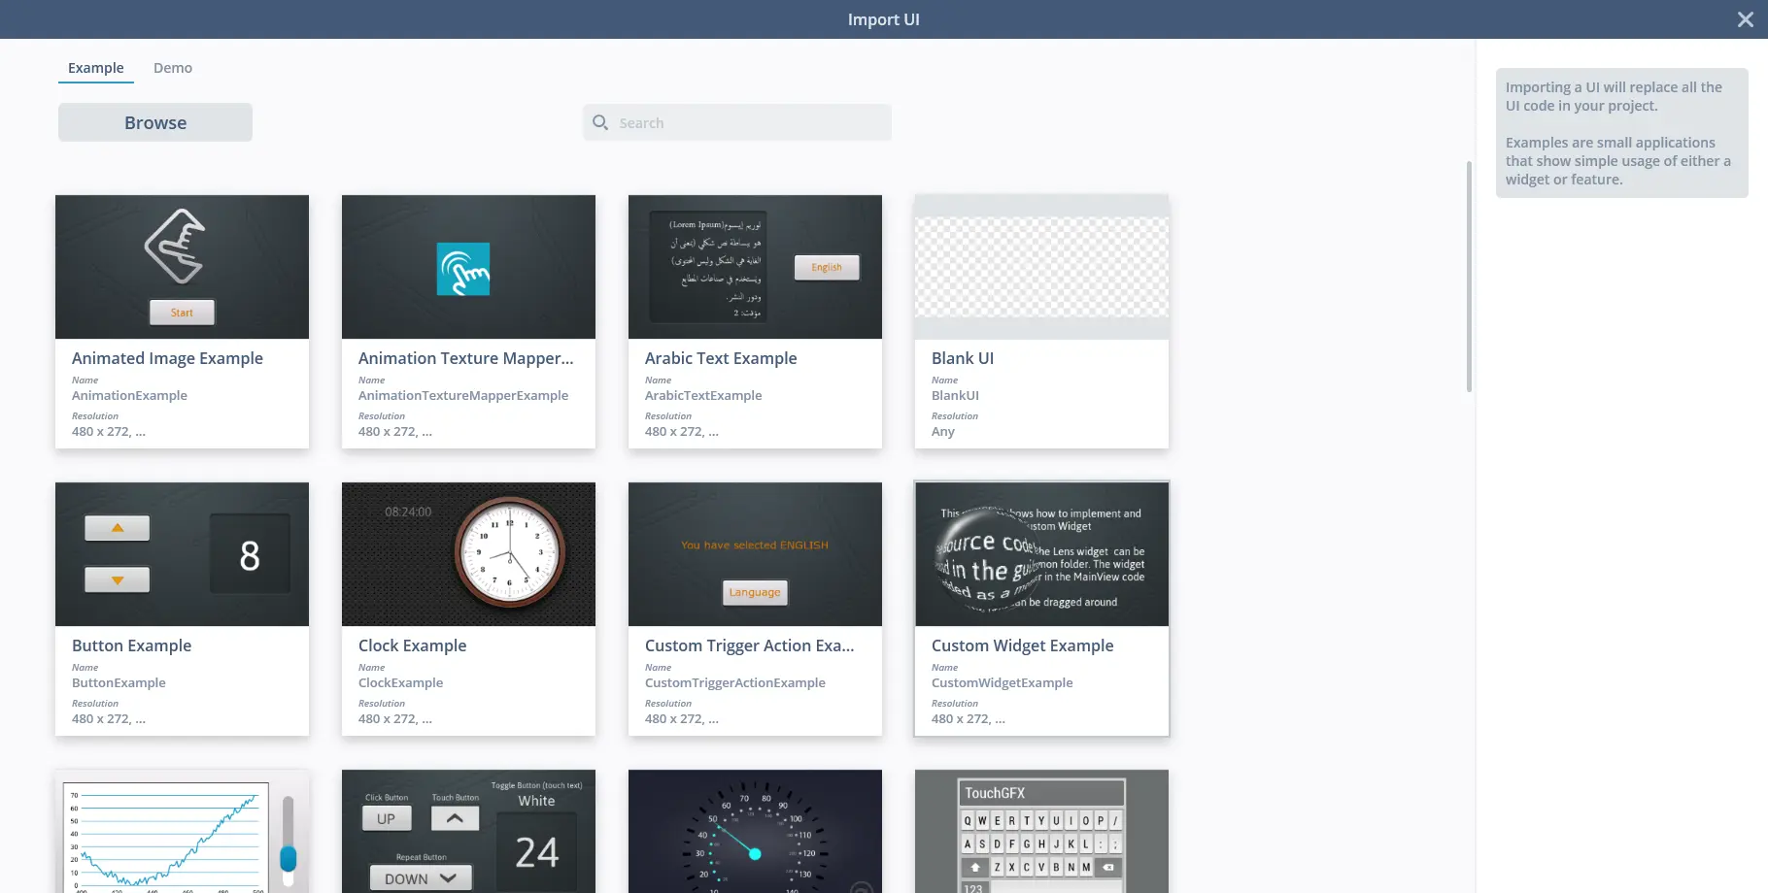Screen dimensions: 1768x893
Task: Click the search magnifier icon
Action: [600, 122]
